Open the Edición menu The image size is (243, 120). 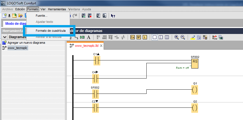tap(20, 9)
